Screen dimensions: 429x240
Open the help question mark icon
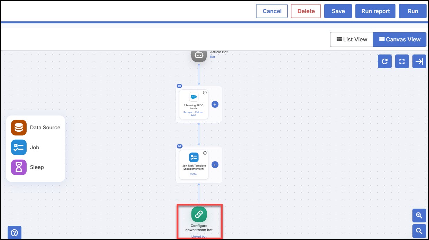tap(15, 233)
